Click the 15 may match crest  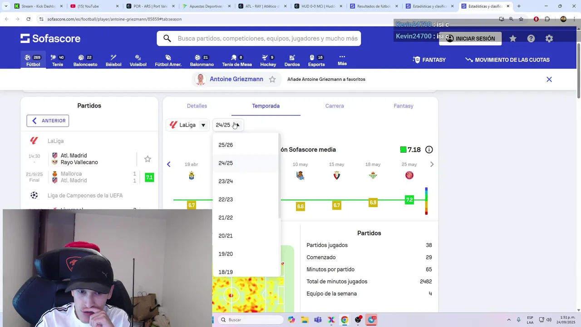pos(337,176)
